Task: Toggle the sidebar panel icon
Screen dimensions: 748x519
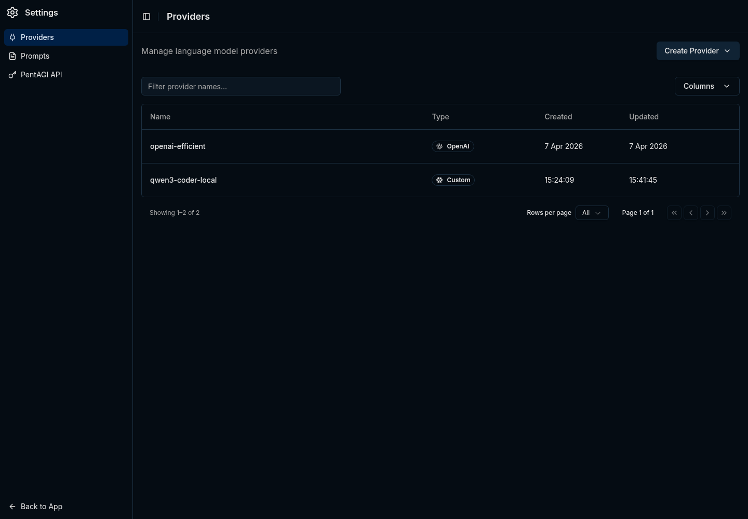Action: pyautogui.click(x=146, y=17)
